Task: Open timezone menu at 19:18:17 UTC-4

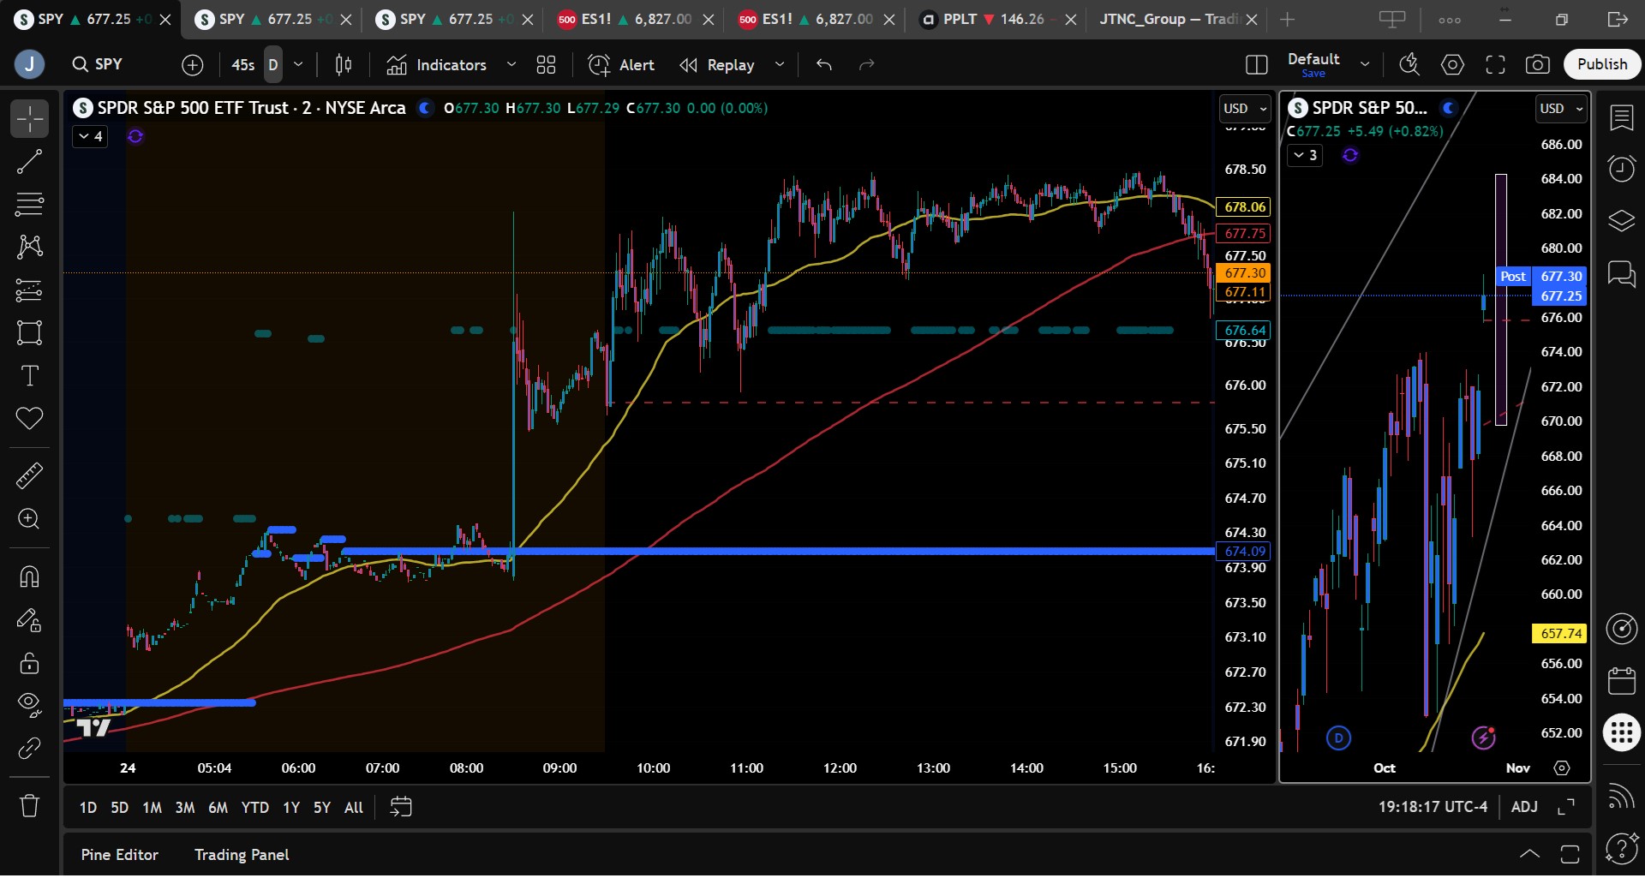Action: 1433,807
